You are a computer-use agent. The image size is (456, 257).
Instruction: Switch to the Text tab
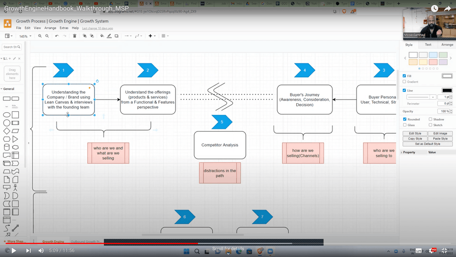(428, 45)
